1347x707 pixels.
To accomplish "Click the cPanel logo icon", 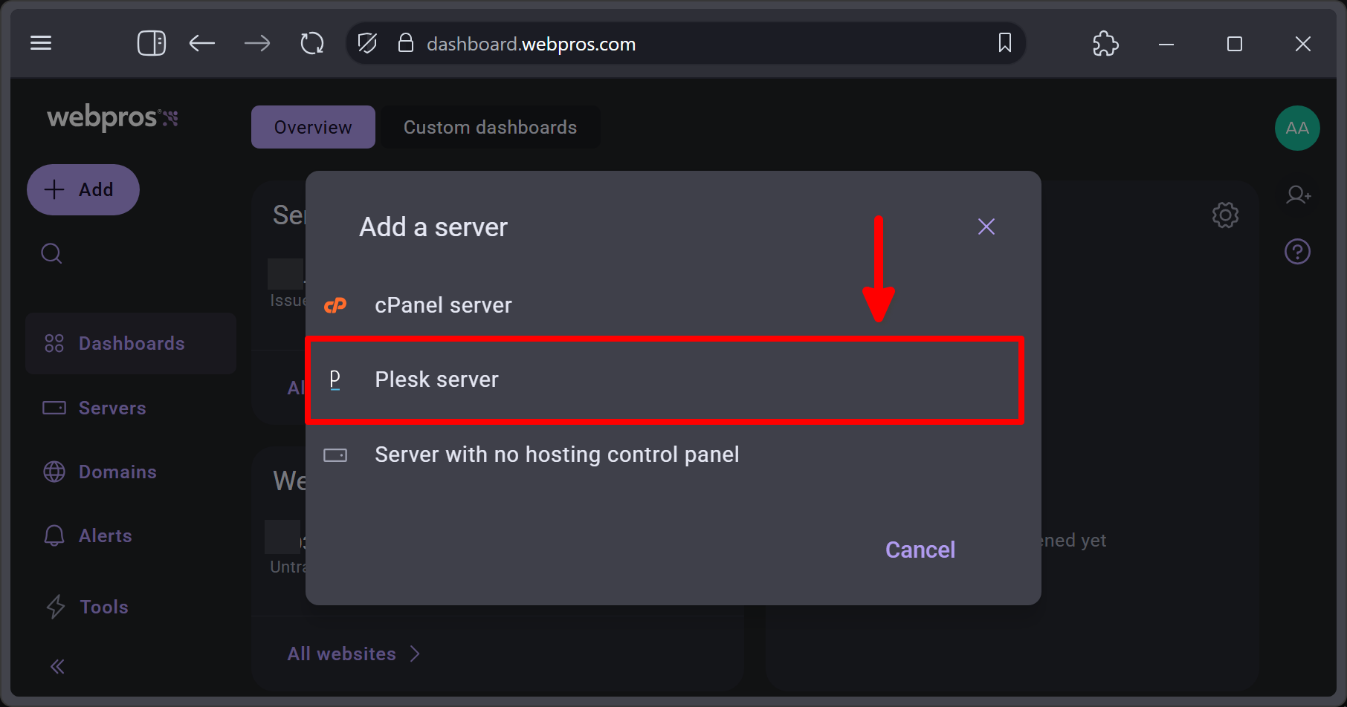I will 335,305.
